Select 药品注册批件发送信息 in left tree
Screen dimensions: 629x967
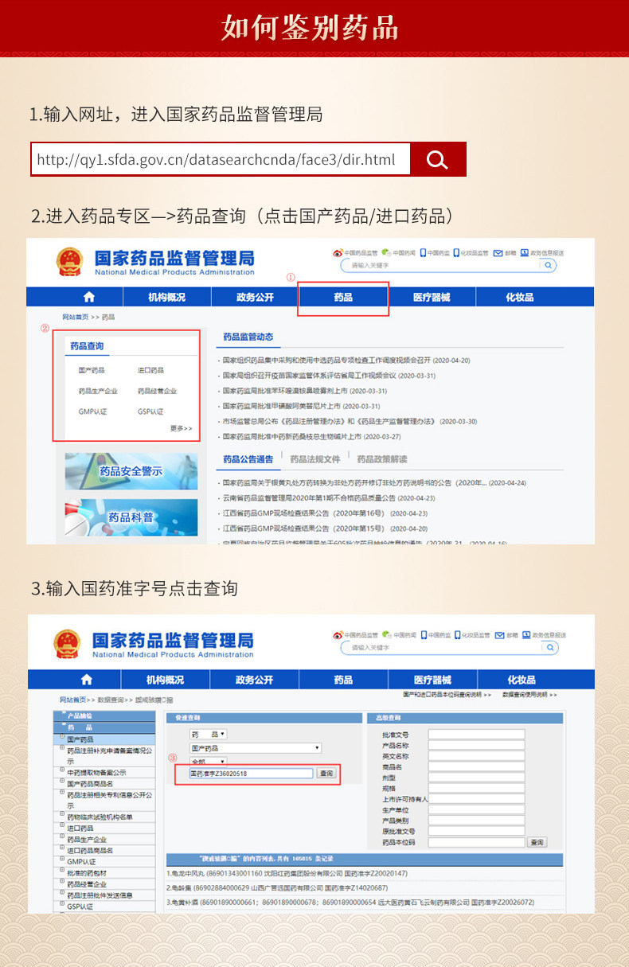(x=100, y=895)
